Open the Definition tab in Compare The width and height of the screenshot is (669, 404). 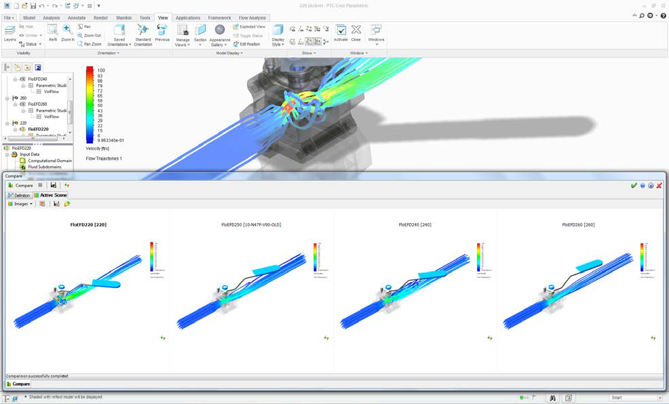point(19,195)
